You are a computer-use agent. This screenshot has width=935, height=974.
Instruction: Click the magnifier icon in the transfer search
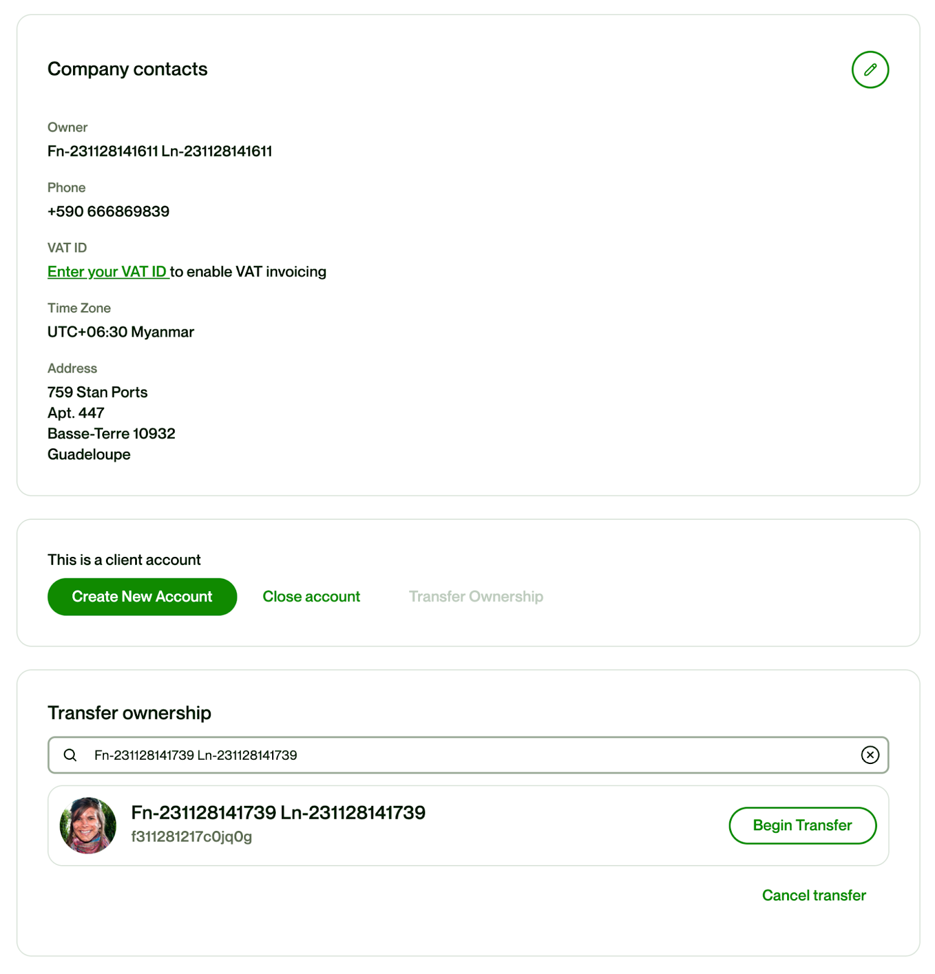pyautogui.click(x=71, y=755)
